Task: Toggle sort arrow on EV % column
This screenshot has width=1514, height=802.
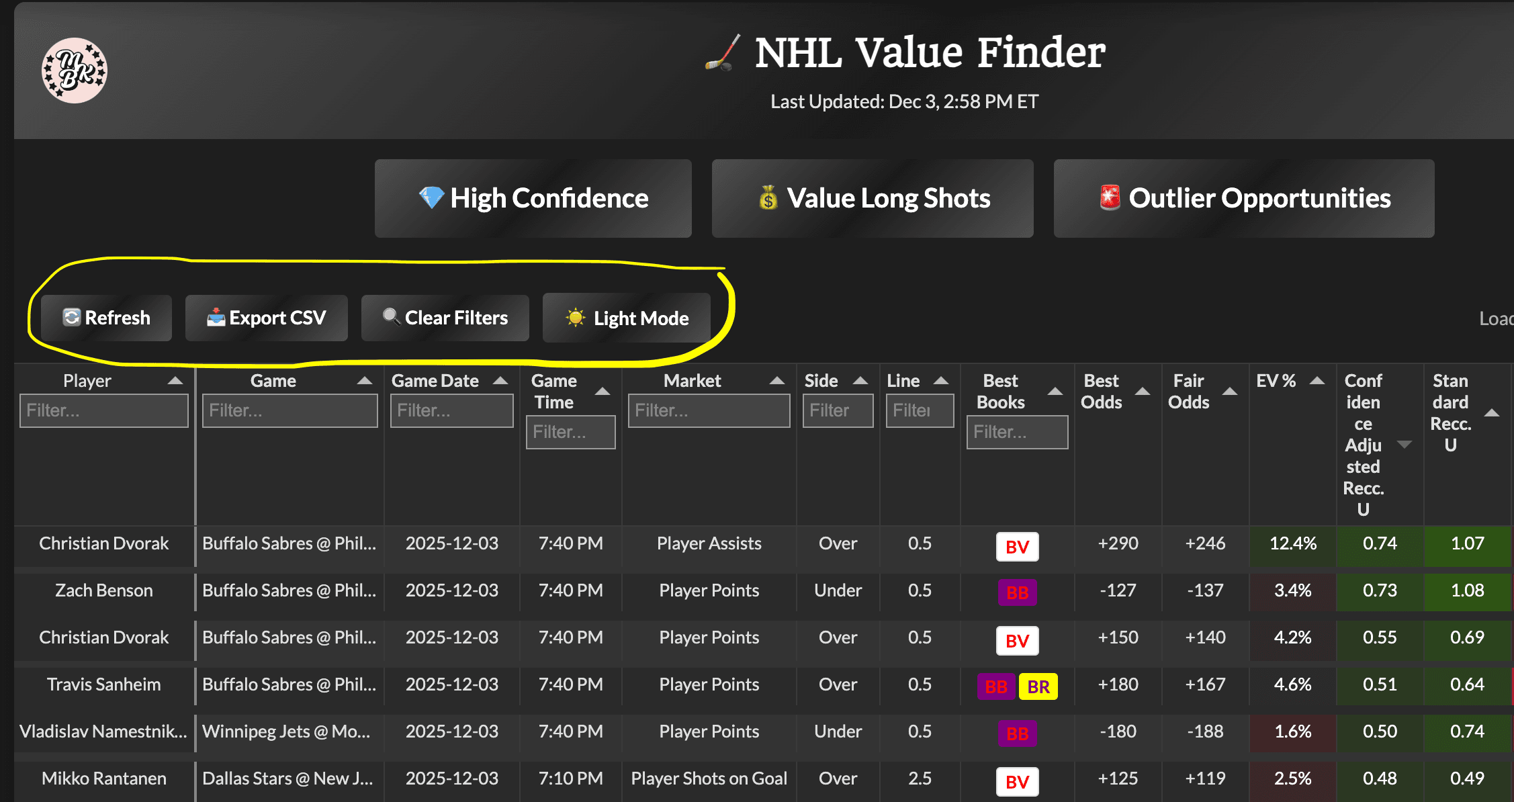Action: tap(1317, 381)
